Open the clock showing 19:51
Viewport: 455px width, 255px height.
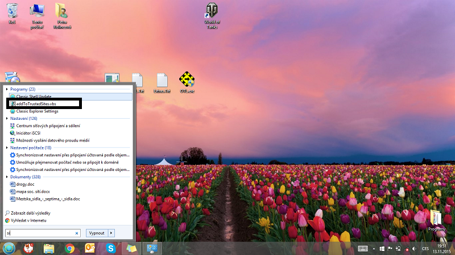(442, 249)
